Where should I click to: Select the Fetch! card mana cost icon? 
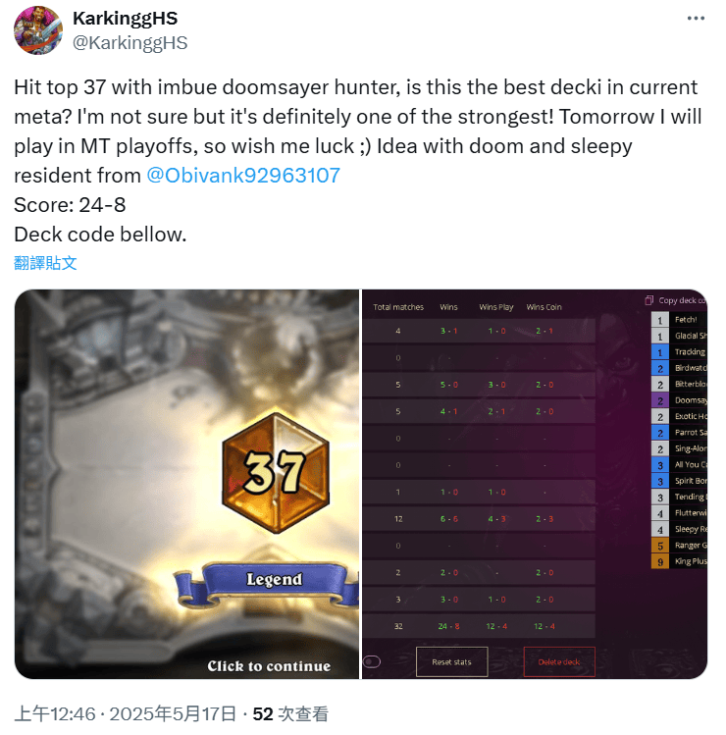point(659,320)
